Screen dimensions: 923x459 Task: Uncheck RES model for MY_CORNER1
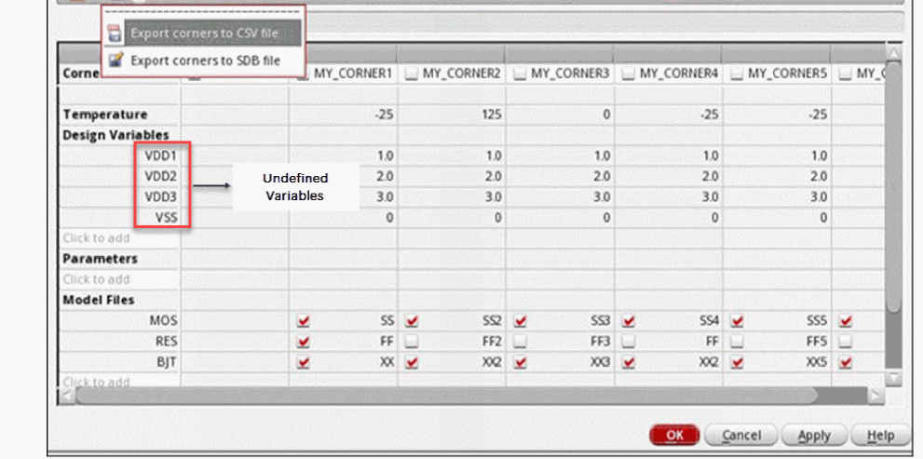(304, 342)
